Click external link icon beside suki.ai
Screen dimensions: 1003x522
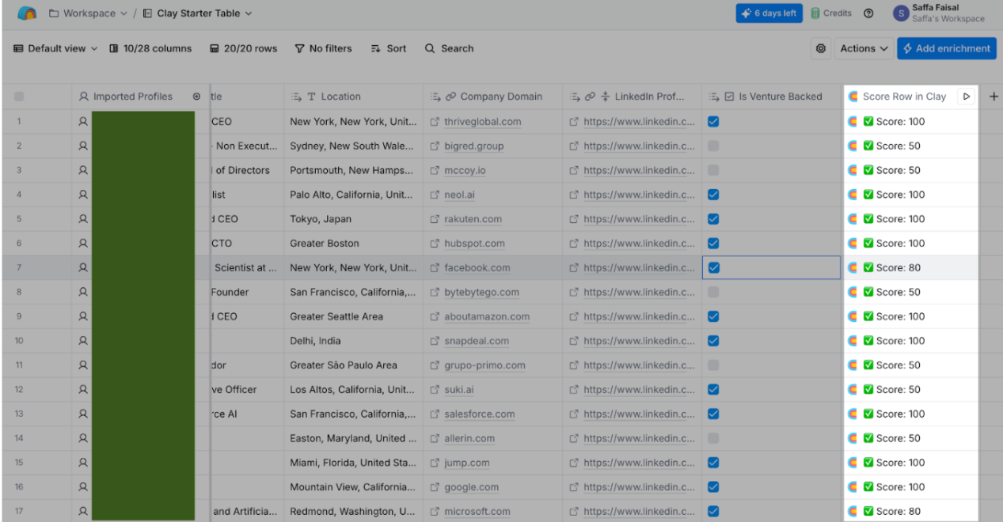click(x=435, y=389)
